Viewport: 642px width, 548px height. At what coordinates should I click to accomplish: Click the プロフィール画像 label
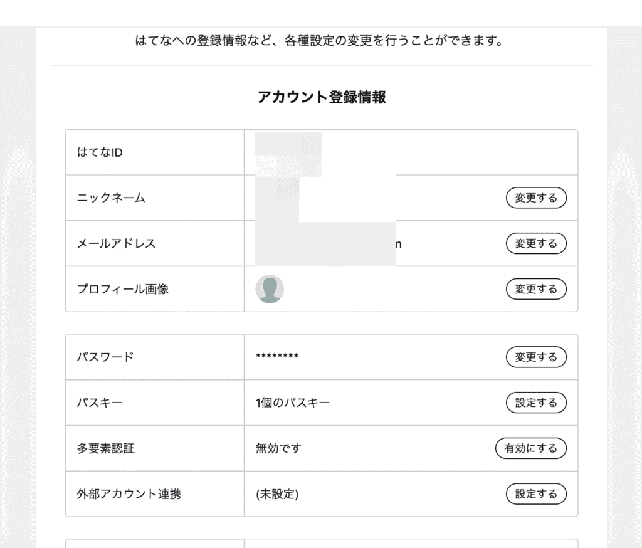(x=120, y=289)
